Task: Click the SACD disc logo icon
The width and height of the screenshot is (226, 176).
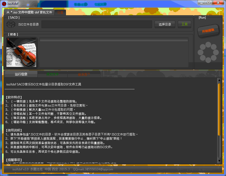Action: pyautogui.click(x=11, y=25)
